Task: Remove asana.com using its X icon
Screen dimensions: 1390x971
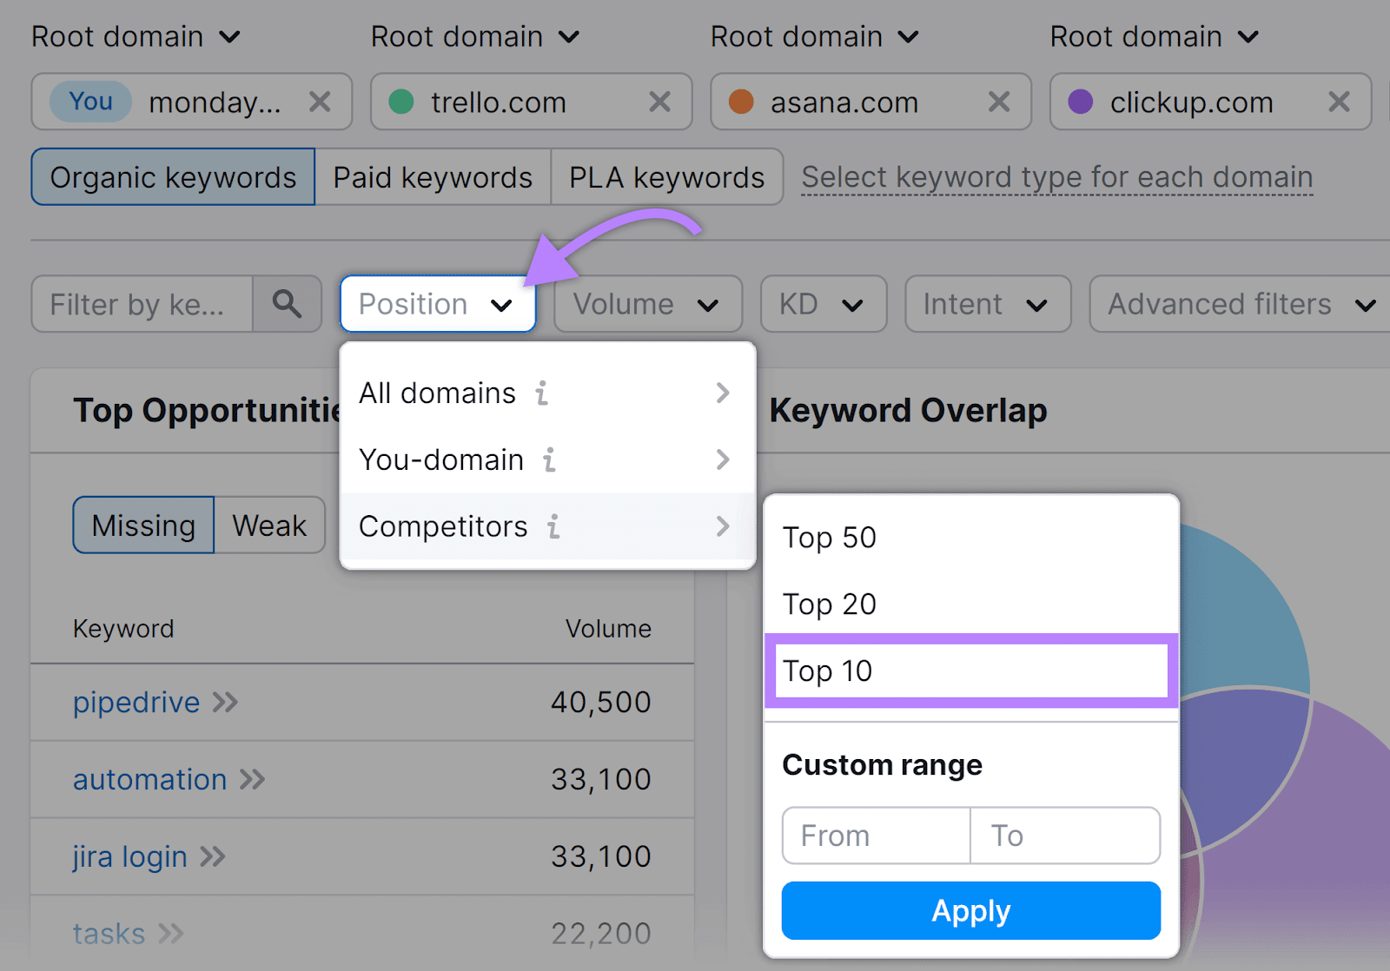Action: point(998,102)
